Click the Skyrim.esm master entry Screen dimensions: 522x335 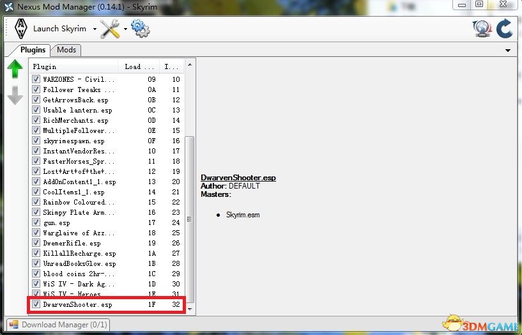[x=243, y=215]
